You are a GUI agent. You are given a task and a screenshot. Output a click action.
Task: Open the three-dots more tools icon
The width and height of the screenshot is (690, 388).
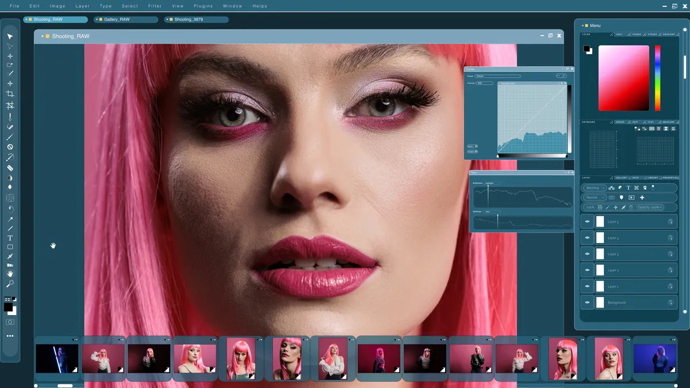[x=10, y=336]
